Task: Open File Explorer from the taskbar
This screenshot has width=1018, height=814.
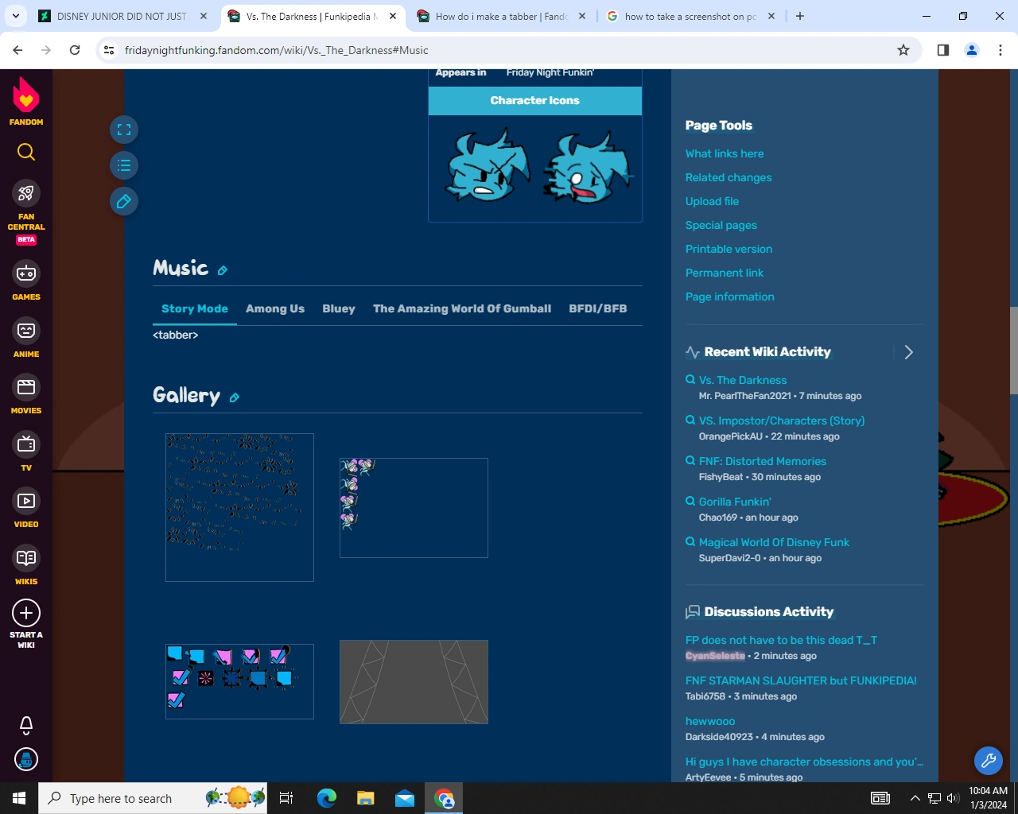Action: (x=366, y=798)
